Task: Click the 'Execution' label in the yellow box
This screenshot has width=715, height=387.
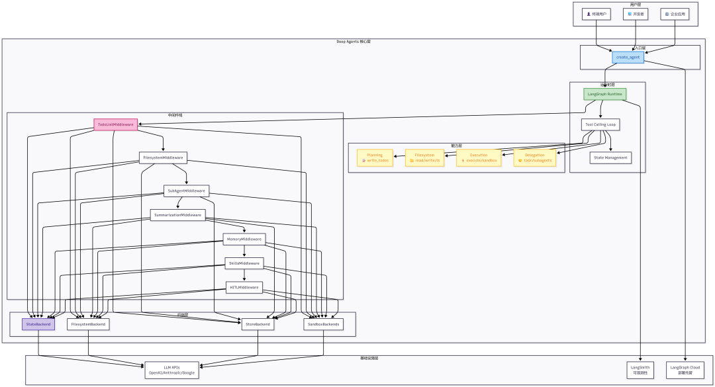Action: [479, 155]
